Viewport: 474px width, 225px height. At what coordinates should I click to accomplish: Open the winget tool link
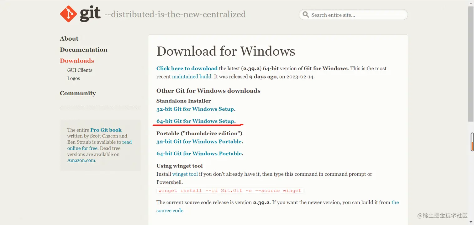tap(185, 174)
